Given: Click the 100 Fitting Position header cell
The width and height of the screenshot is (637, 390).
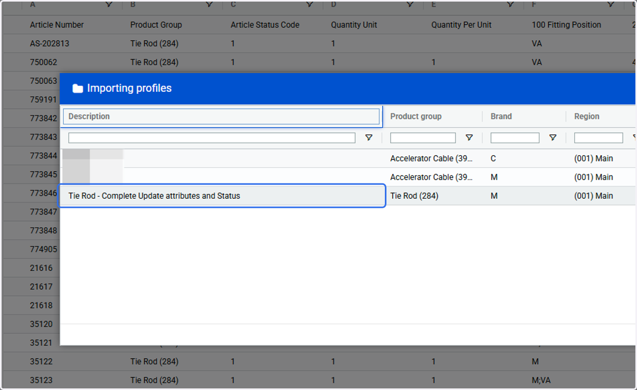Looking at the screenshot, I should (x=566, y=25).
